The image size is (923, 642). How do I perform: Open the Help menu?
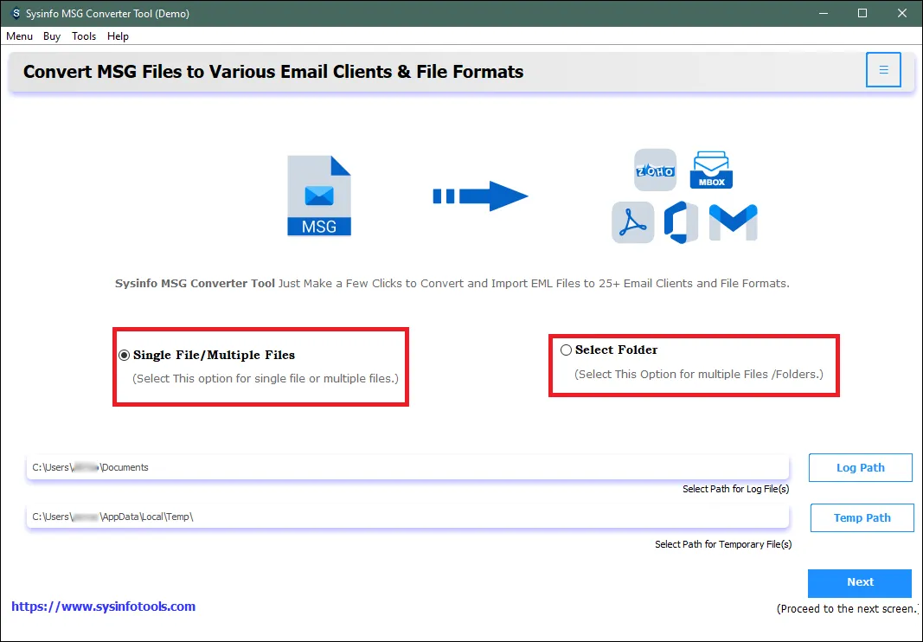pos(118,36)
